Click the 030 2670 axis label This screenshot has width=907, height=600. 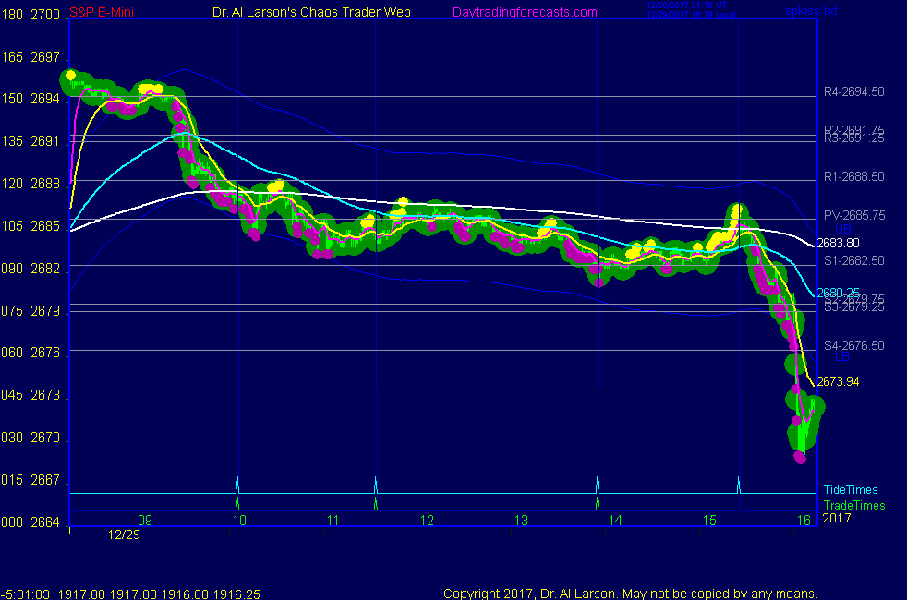click(x=30, y=438)
